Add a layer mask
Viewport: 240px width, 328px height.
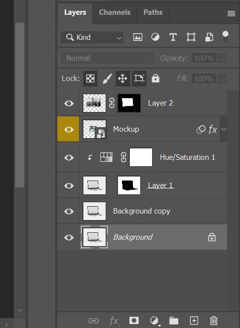point(134,320)
